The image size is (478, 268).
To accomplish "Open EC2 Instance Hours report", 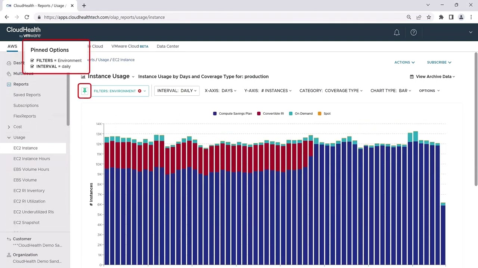I will [32, 159].
